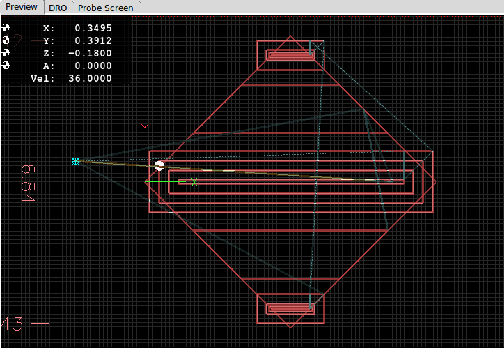
Task: Click the red Y axis label
Action: pyautogui.click(x=145, y=128)
